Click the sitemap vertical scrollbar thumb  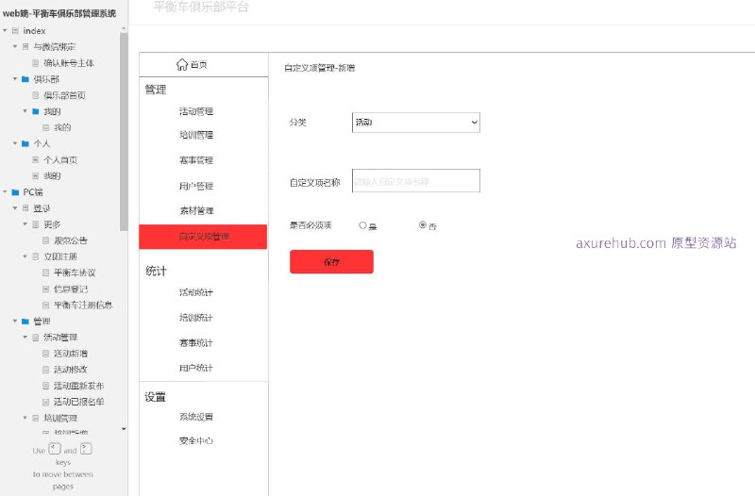point(124,132)
